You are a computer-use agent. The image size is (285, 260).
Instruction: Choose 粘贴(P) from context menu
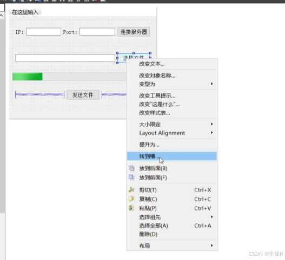pos(172,208)
